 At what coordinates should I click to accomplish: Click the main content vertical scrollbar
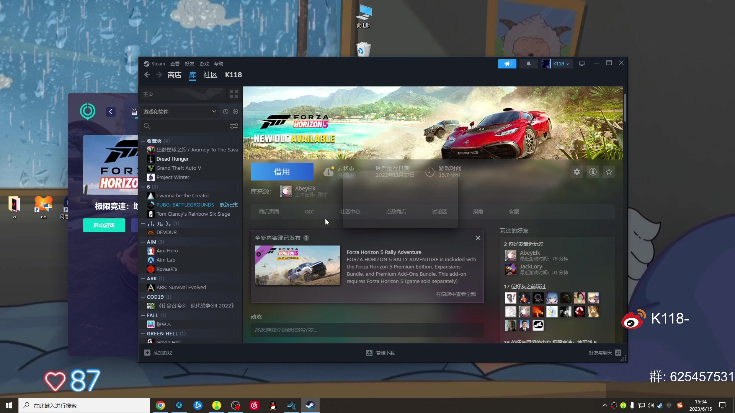625,108
